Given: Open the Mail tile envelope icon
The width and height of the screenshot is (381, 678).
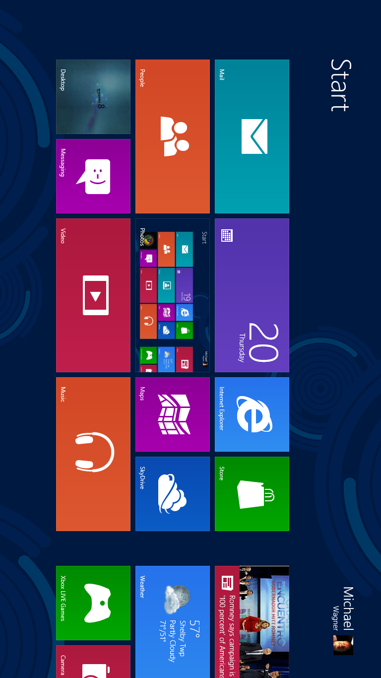Looking at the screenshot, I should 254,136.
